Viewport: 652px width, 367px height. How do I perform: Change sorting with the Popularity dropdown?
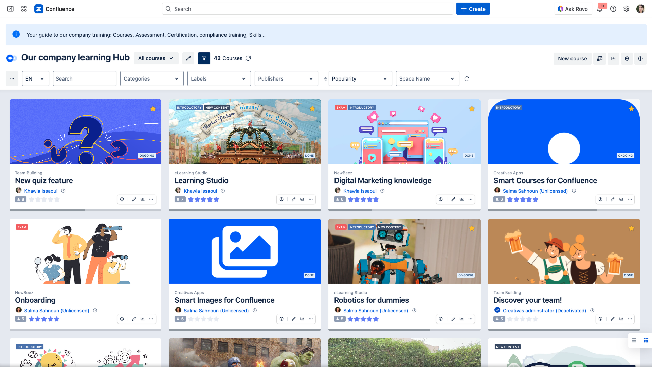click(360, 78)
